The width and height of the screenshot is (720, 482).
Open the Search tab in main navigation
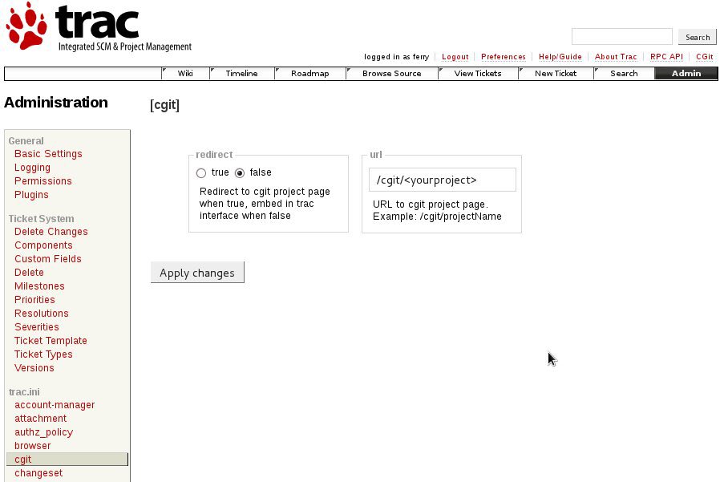click(x=624, y=74)
